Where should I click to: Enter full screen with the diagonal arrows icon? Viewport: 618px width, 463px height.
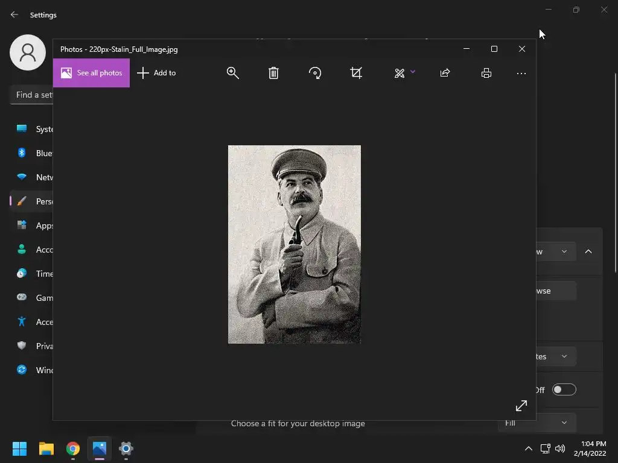coord(521,406)
